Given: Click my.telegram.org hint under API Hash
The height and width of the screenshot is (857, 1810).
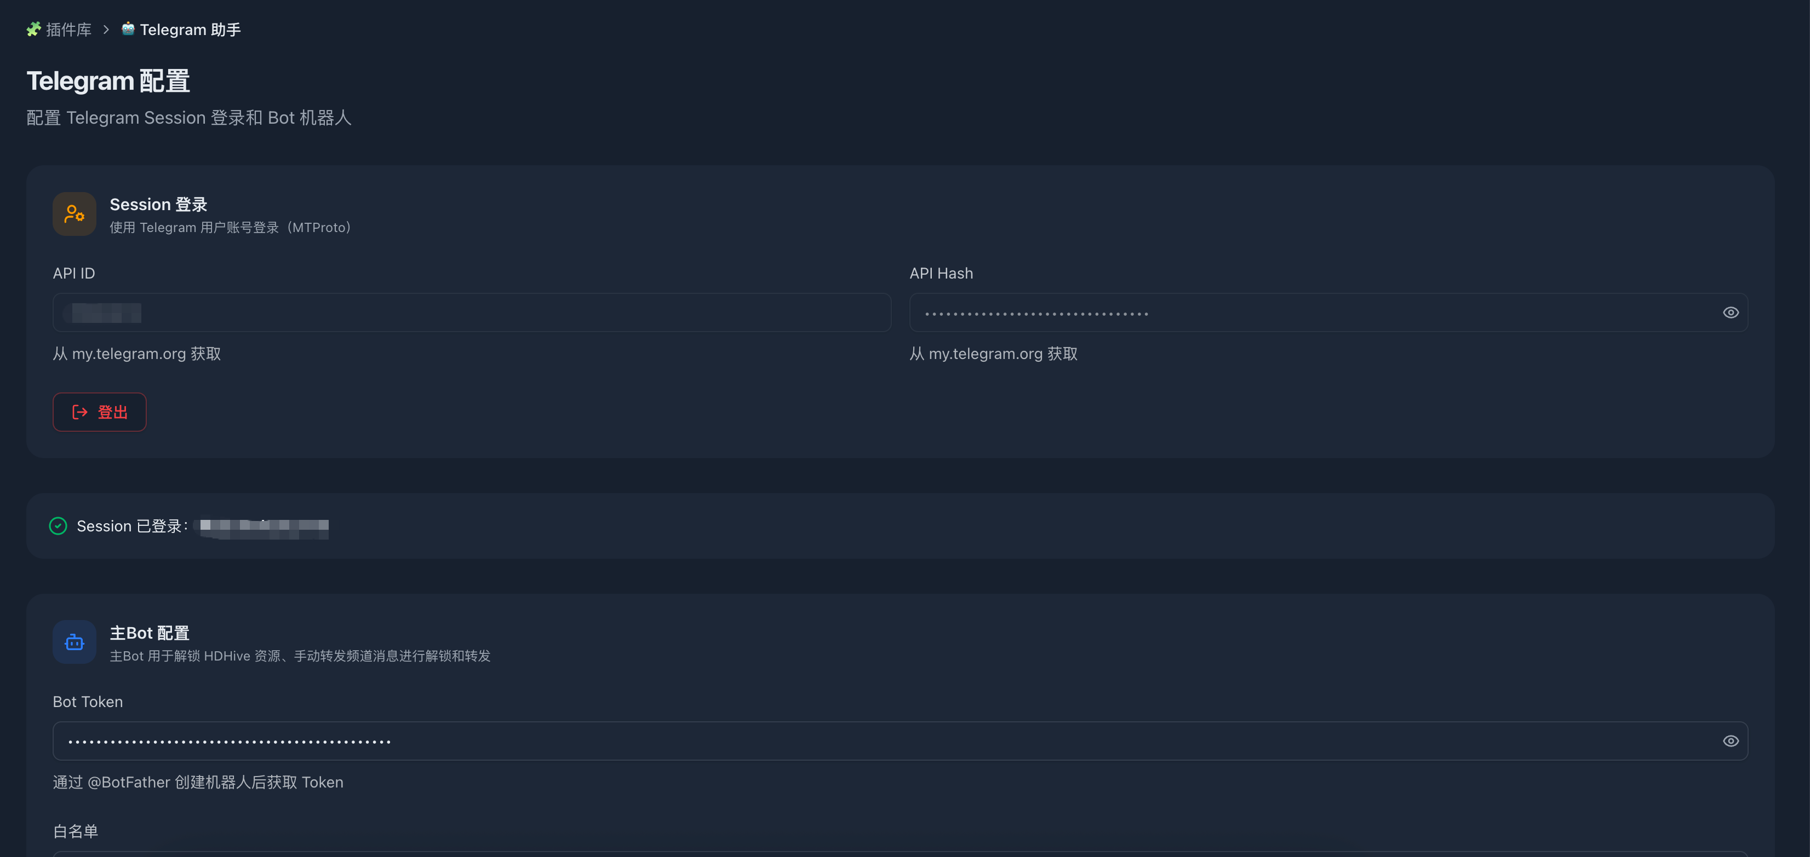Looking at the screenshot, I should 994,354.
